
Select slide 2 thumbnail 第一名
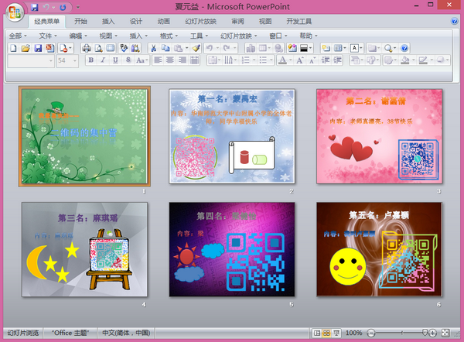(x=232, y=136)
